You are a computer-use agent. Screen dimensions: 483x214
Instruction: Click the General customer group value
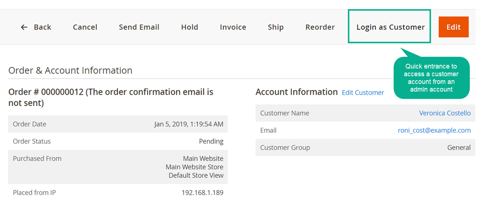[458, 148]
